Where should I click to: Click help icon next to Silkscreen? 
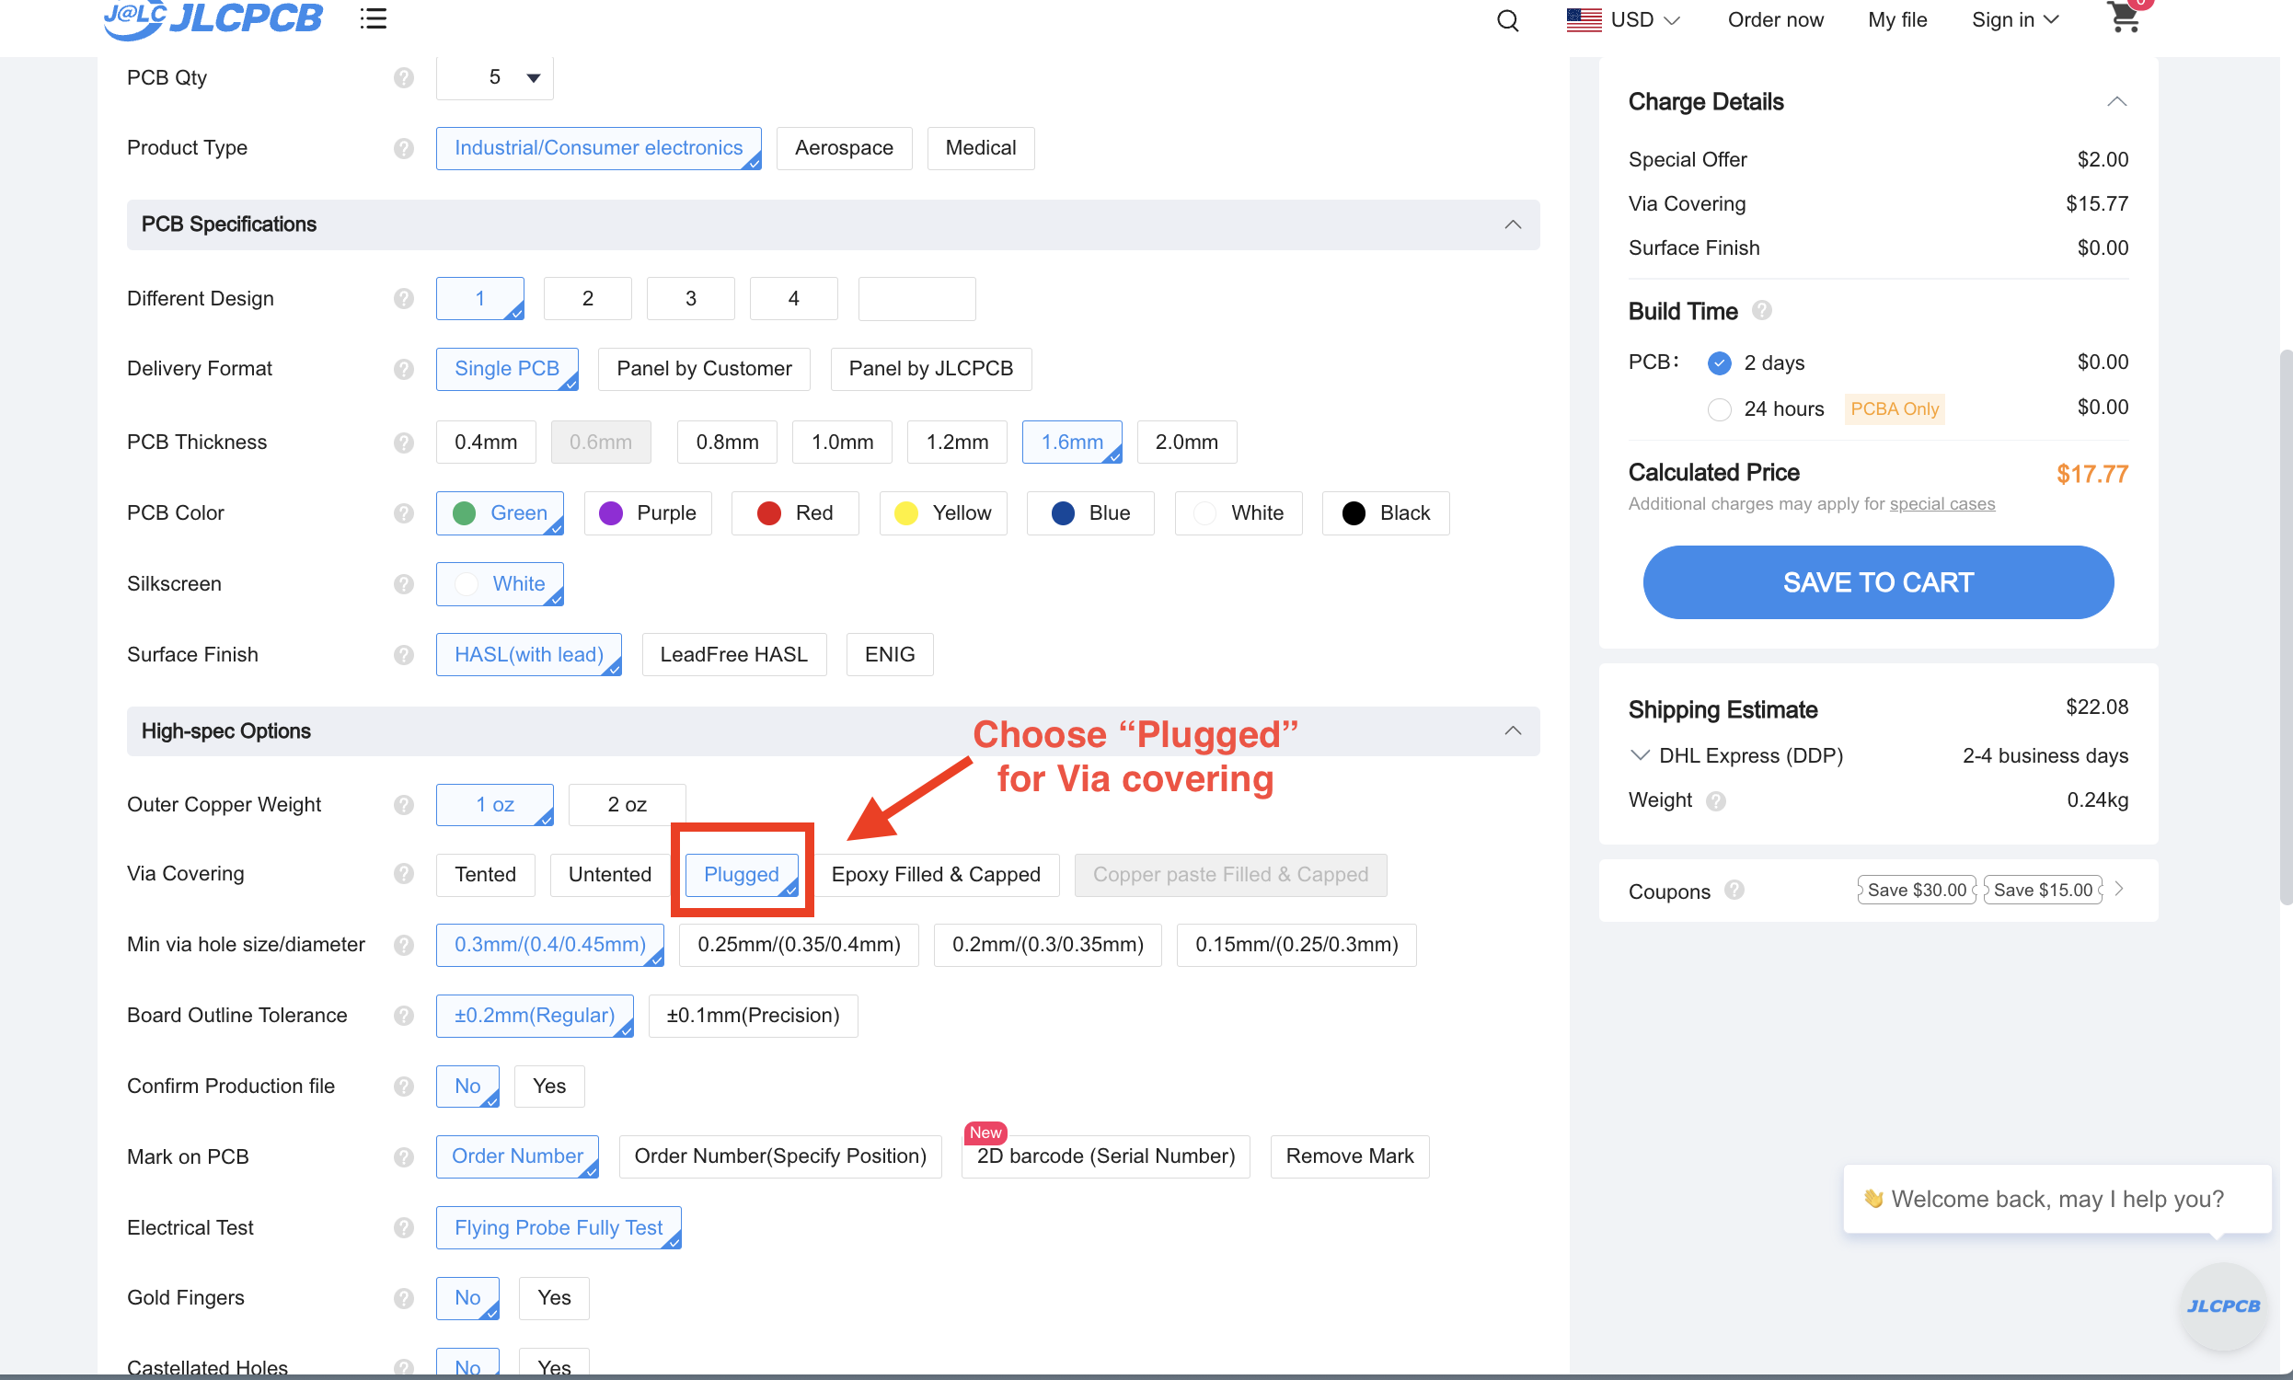tap(404, 584)
